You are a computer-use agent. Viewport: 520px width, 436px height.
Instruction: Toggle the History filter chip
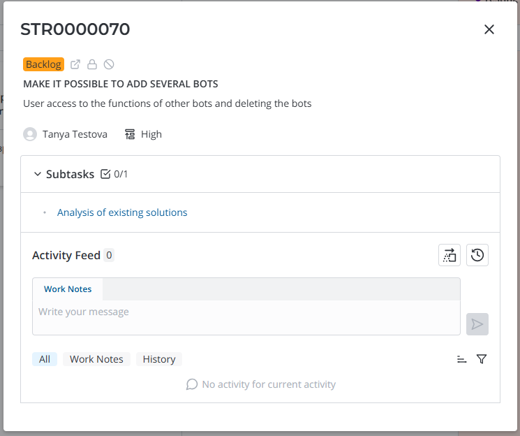(158, 359)
